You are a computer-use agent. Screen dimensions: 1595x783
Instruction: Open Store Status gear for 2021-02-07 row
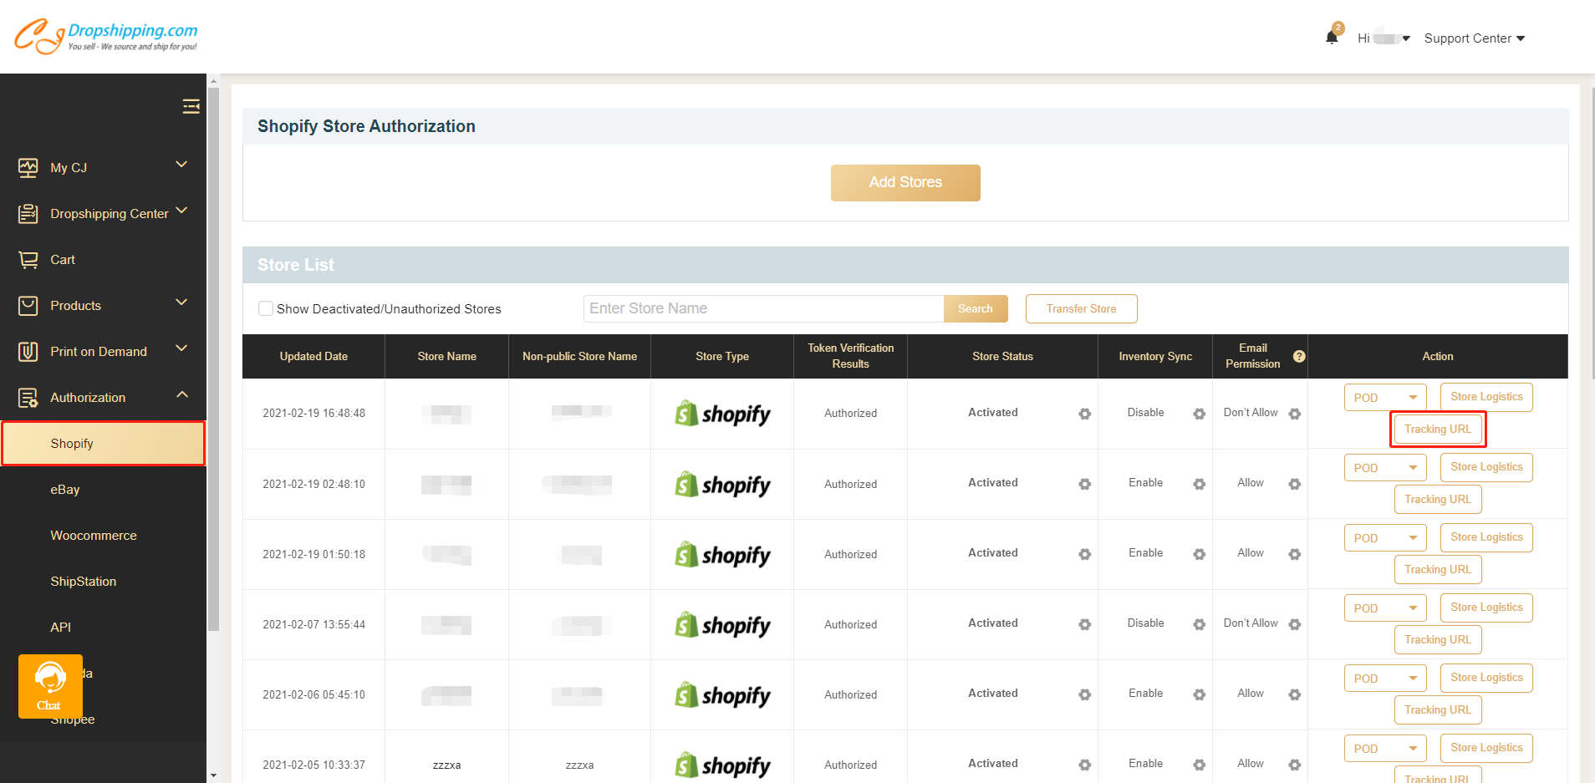pyautogui.click(x=1085, y=624)
